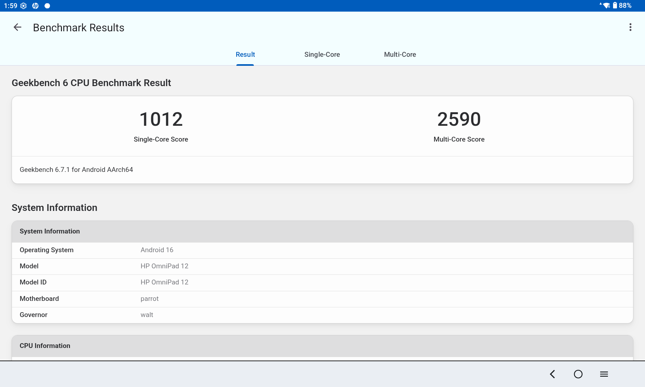Tap the CPU Information section header
The height and width of the screenshot is (387, 645).
tap(322, 346)
